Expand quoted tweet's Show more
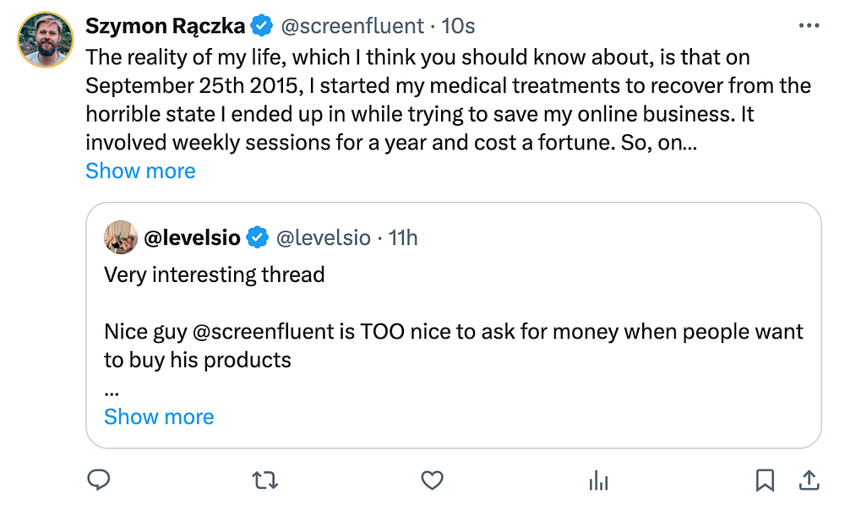 159,416
